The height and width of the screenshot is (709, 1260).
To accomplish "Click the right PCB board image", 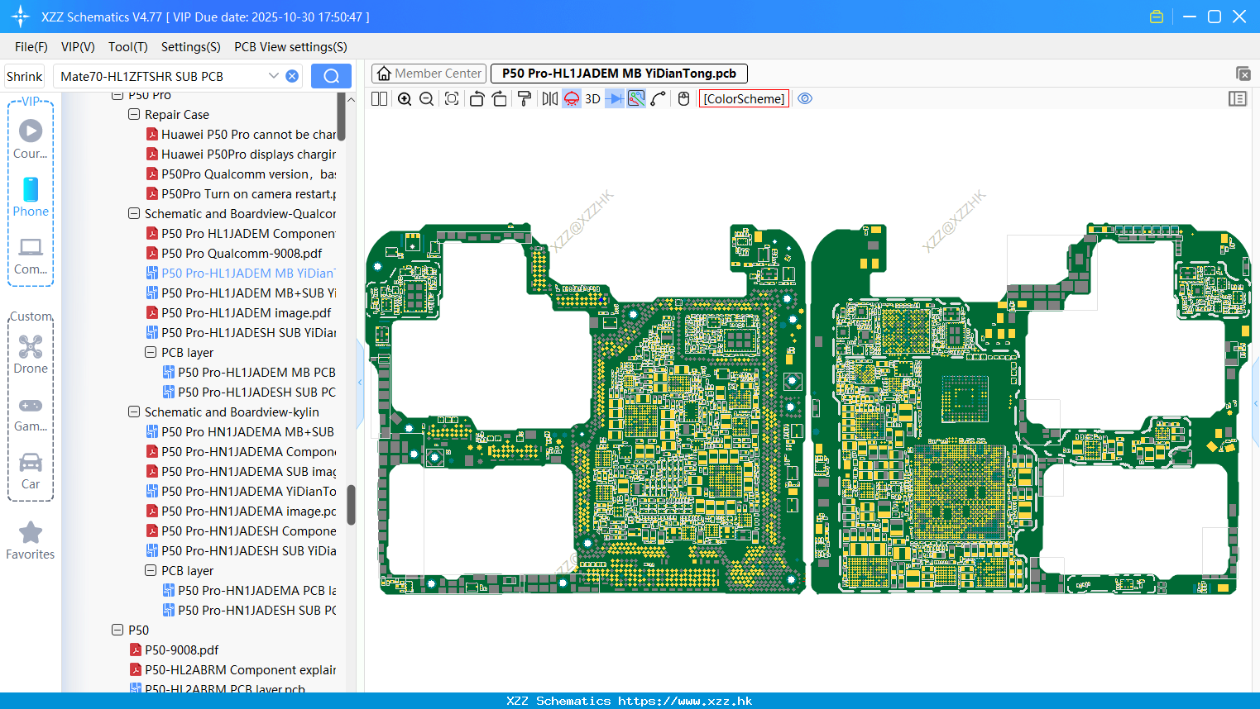I will coord(1031,409).
